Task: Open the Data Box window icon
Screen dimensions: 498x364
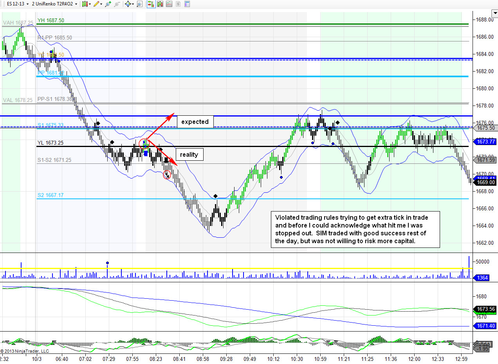Action: pos(187,4)
